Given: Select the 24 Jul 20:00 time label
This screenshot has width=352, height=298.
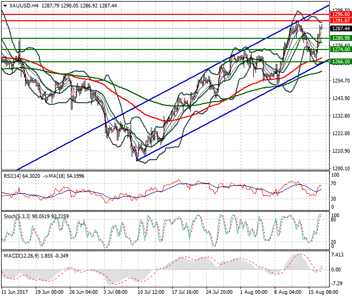Looking at the screenshot, I should point(219,292).
